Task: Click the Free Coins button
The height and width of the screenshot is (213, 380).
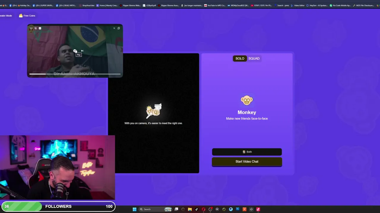Action: point(27,16)
